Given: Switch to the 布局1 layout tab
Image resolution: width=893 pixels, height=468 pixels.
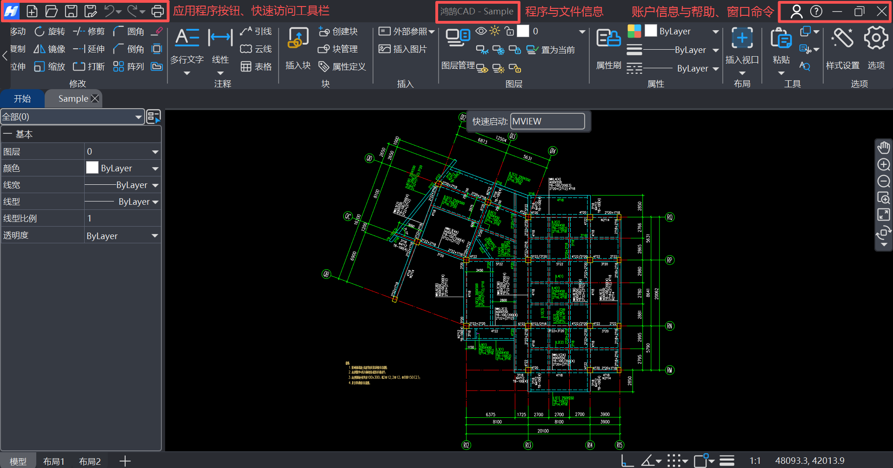Looking at the screenshot, I should click(53, 461).
